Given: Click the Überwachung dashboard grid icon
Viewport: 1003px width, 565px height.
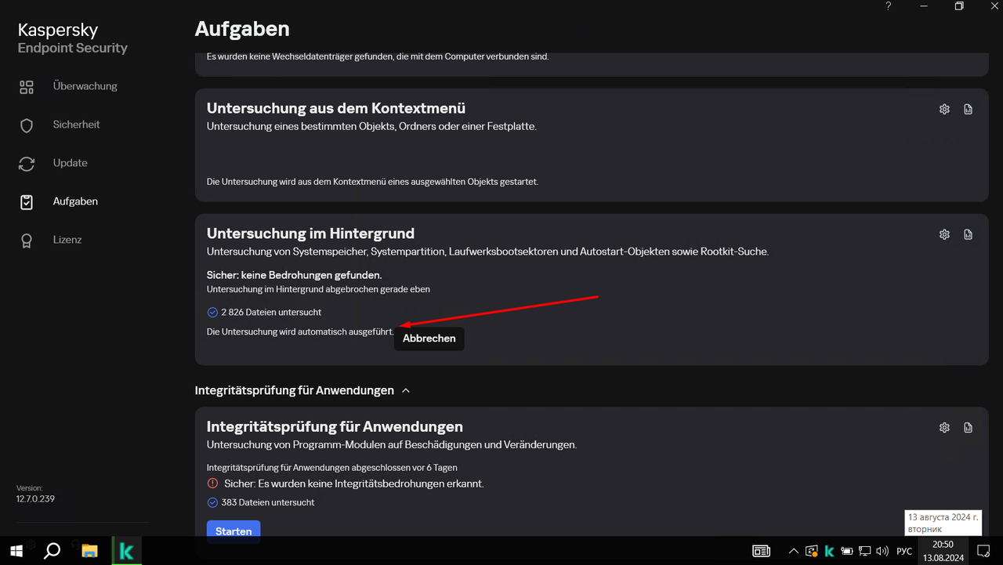Looking at the screenshot, I should point(27,87).
